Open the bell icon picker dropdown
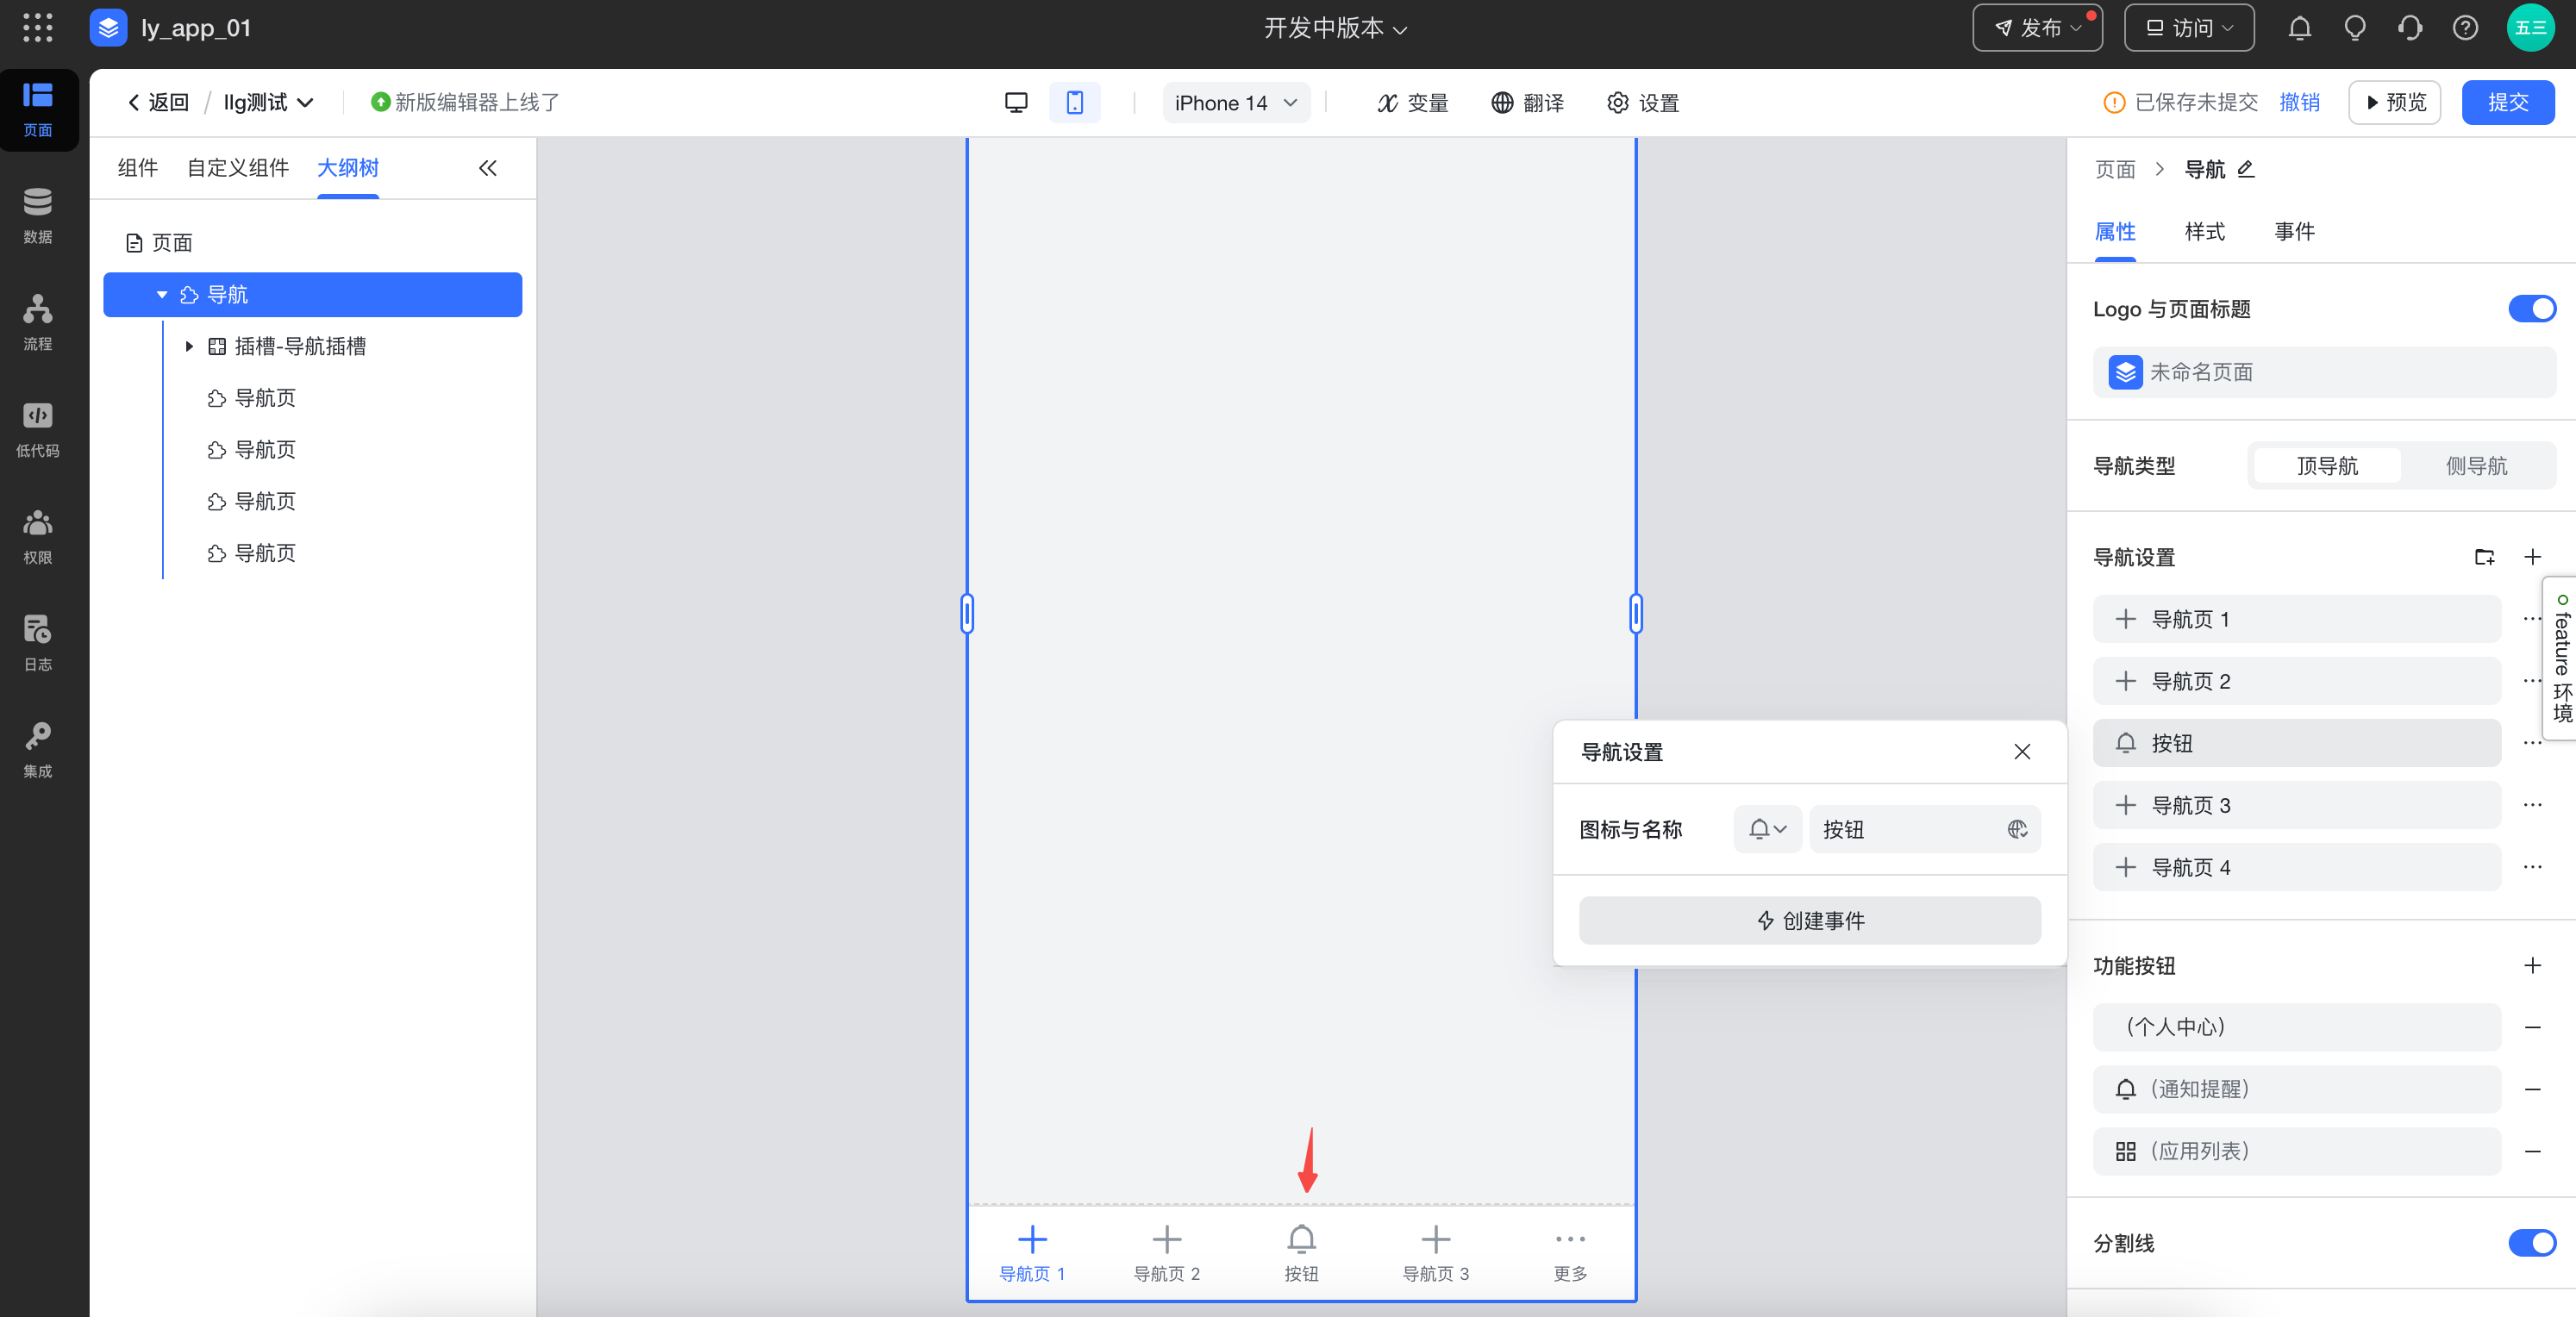The height and width of the screenshot is (1317, 2576). [1767, 829]
